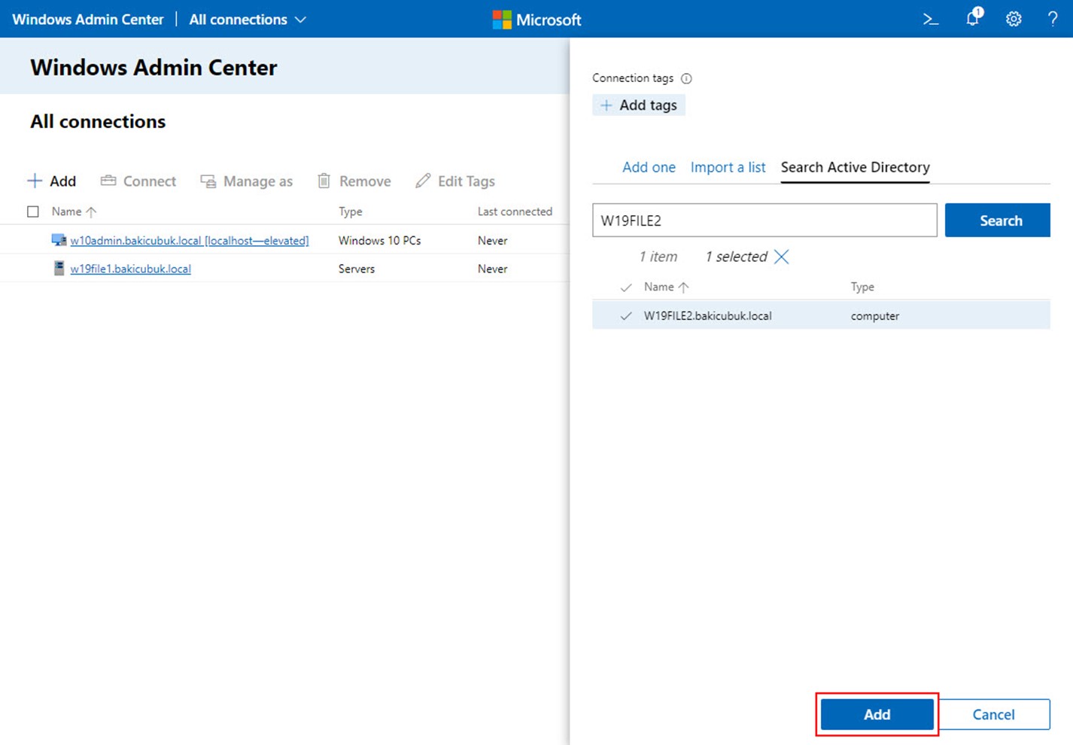Select the W19FILE2.bakicubuk.local result text
This screenshot has width=1073, height=745.
coord(707,316)
